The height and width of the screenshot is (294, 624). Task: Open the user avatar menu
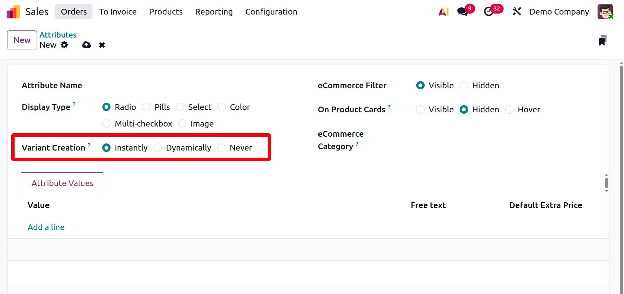pyautogui.click(x=605, y=12)
